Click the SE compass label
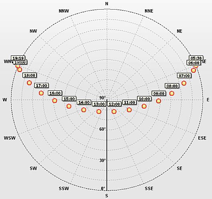This screenshot has height=199, width=212. [179, 168]
